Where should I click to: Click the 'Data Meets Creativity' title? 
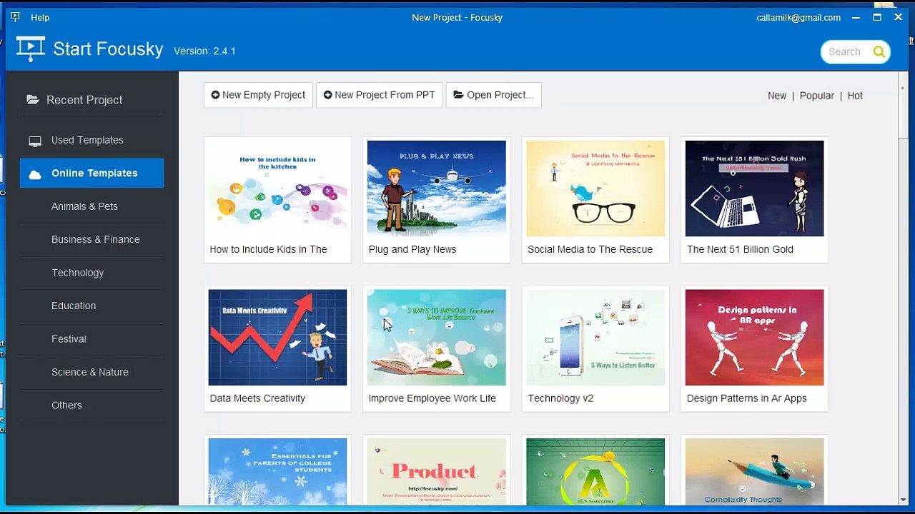[257, 398]
